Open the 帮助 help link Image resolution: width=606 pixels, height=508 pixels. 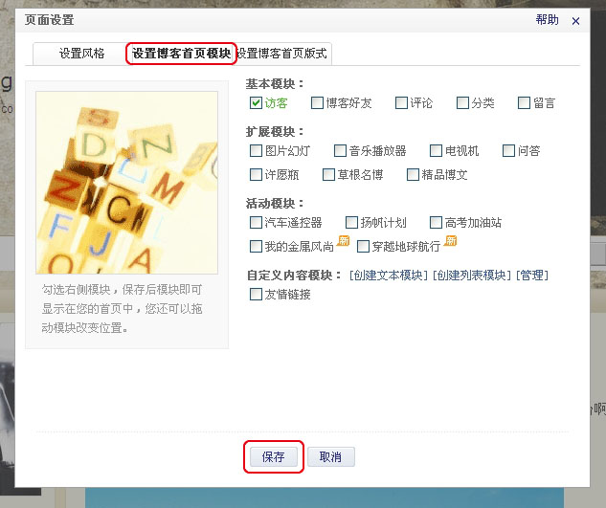[x=547, y=20]
